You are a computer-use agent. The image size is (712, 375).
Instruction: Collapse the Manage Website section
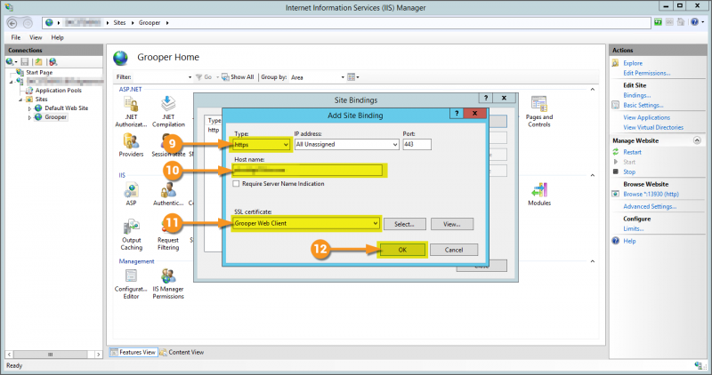click(x=697, y=140)
